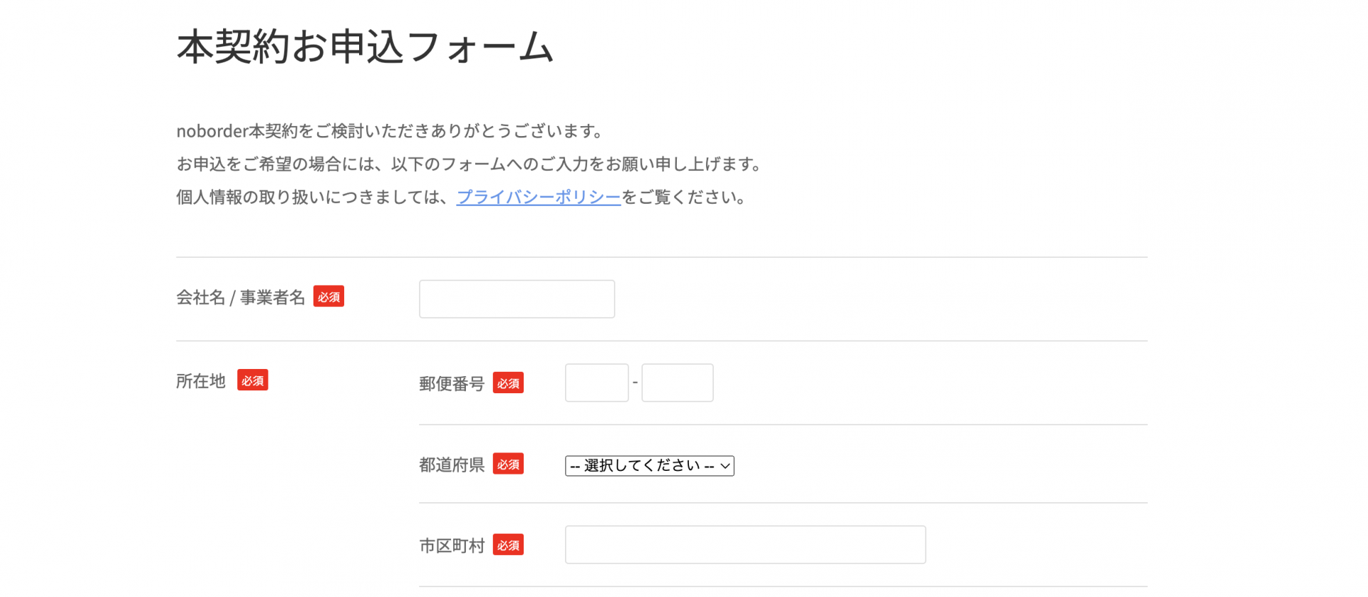The image size is (1368, 597).
Task: Click the 市区町村 city input field
Action: click(x=744, y=544)
